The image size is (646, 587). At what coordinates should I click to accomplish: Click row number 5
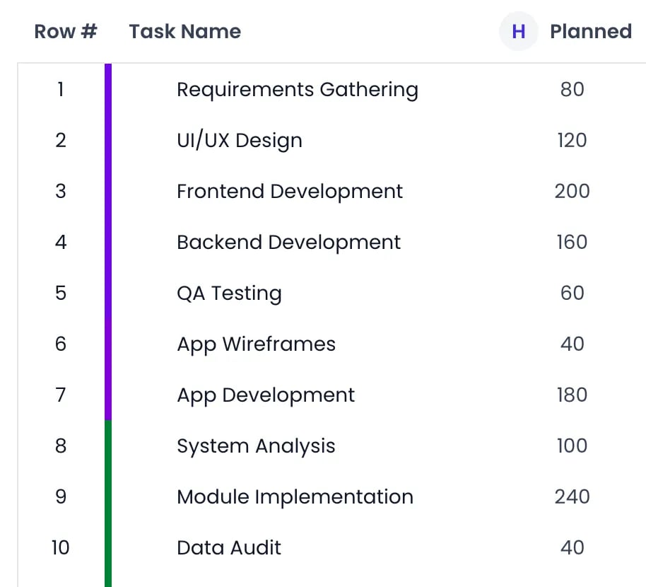[61, 293]
